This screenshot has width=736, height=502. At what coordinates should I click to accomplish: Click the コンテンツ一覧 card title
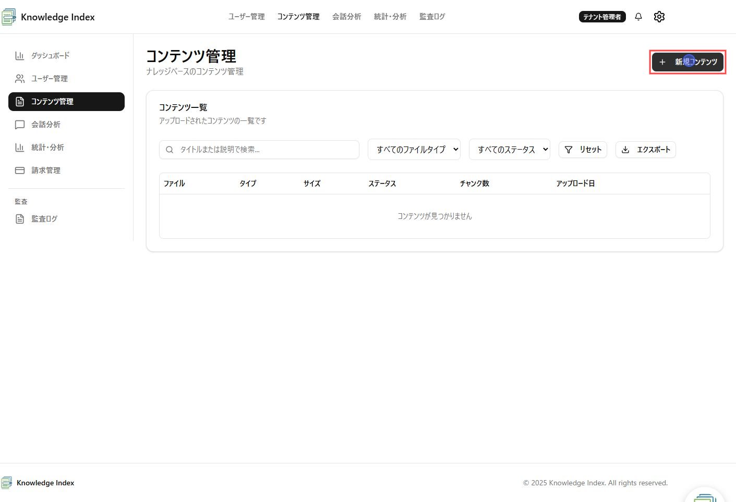tap(183, 107)
